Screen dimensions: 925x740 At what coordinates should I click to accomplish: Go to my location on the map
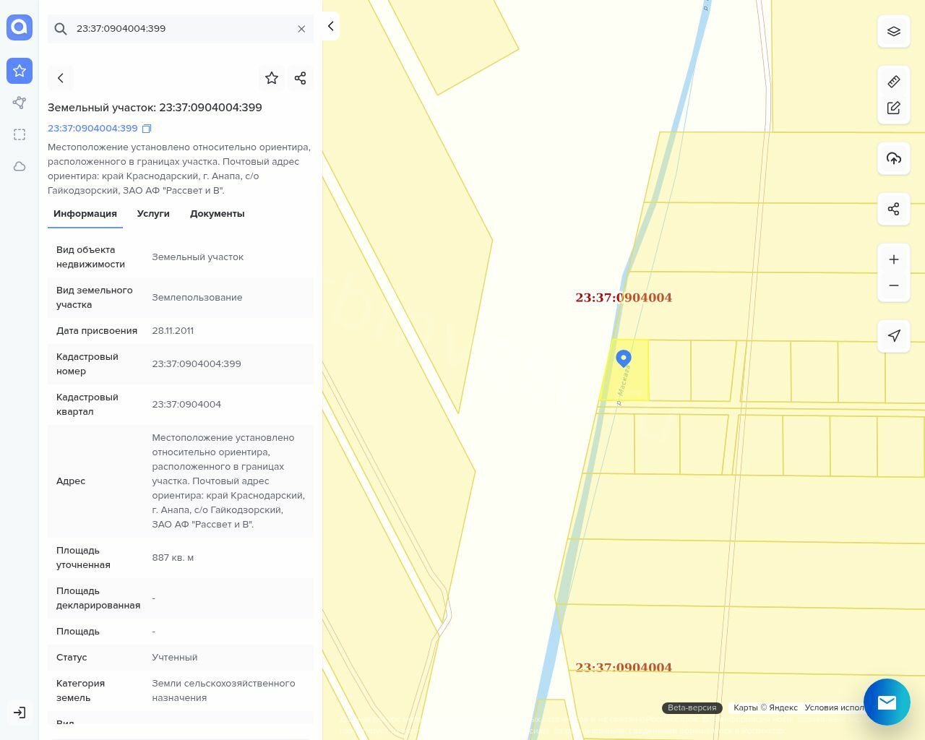pyautogui.click(x=894, y=336)
